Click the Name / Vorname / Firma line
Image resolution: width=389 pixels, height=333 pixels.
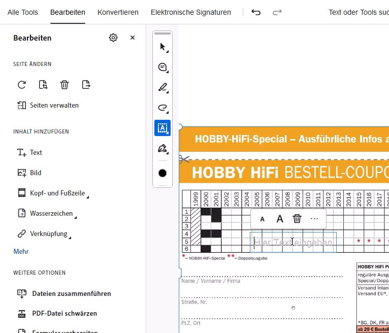pyautogui.click(x=262, y=276)
